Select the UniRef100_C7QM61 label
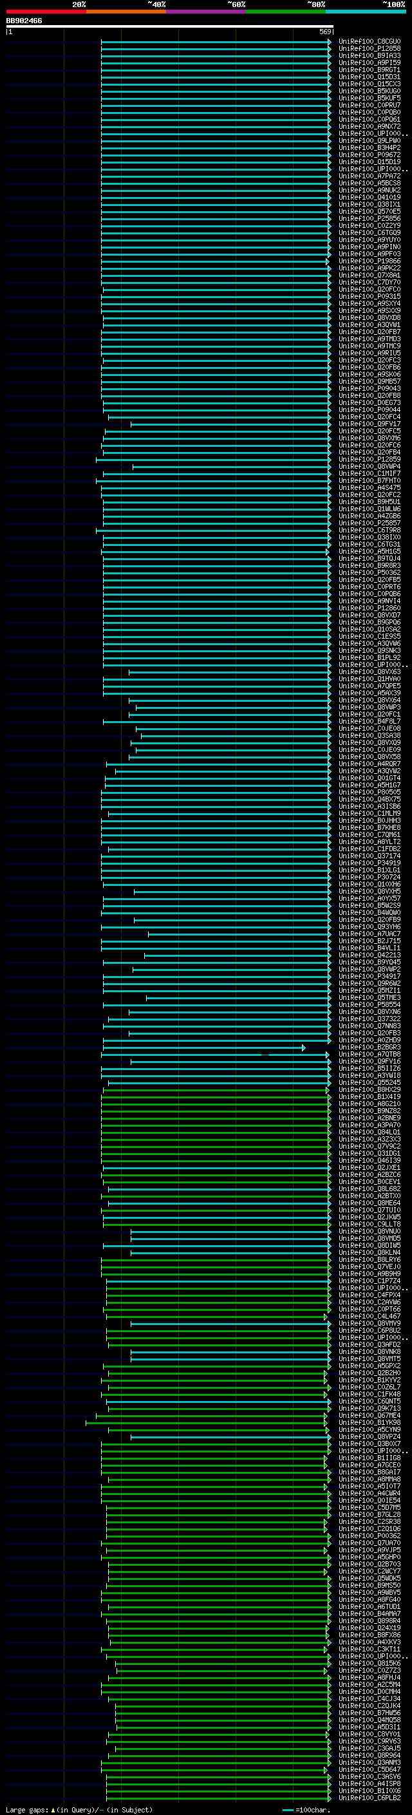 pyautogui.click(x=369, y=834)
